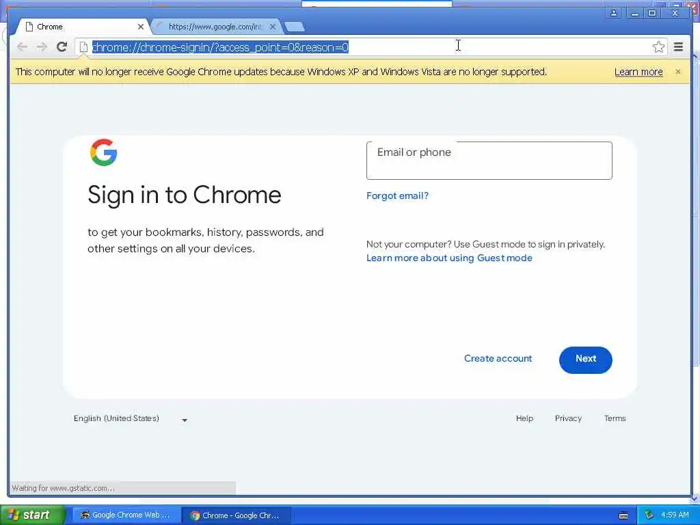Open the Chrome profile user icon
The width and height of the screenshot is (700, 525).
(614, 13)
